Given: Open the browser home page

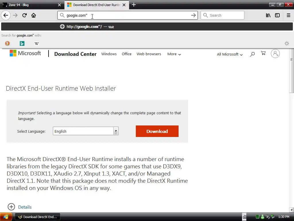Looking at the screenshot, I should click(x=34, y=15).
